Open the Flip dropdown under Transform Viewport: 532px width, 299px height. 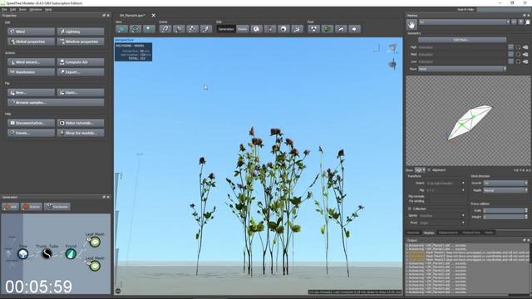click(446, 190)
